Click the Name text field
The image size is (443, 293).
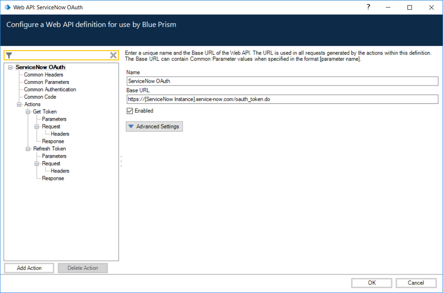pos(282,81)
